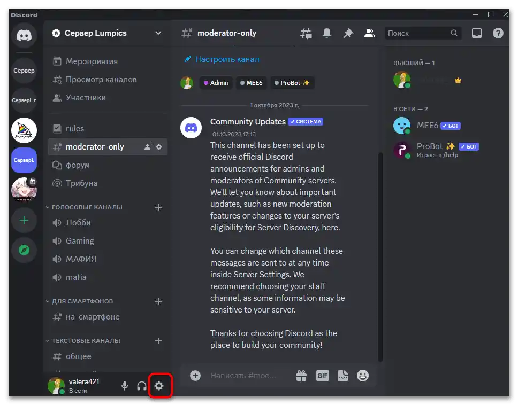
Task: Show pinned messages with pin icon
Action: tap(348, 33)
